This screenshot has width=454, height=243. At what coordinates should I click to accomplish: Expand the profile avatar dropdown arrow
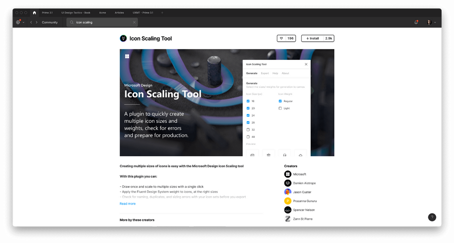tap(435, 23)
